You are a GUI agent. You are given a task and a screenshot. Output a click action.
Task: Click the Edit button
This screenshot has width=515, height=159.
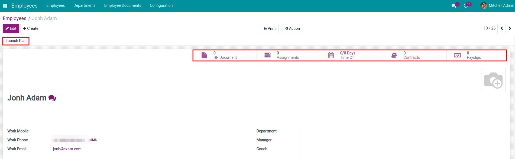pyautogui.click(x=11, y=28)
